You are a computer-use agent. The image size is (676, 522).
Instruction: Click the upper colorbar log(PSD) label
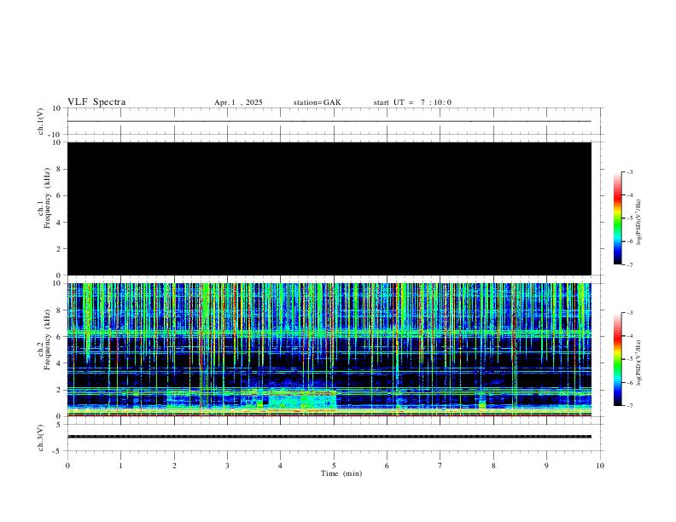pos(639,223)
